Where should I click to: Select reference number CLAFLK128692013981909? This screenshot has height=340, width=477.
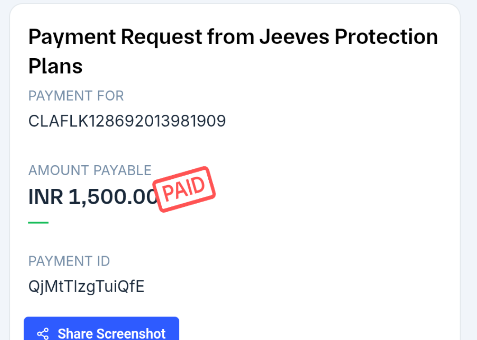(x=127, y=121)
